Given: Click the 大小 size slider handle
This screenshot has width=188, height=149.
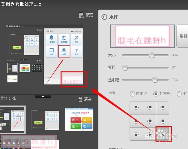Looking at the screenshot, I should pos(152,55).
